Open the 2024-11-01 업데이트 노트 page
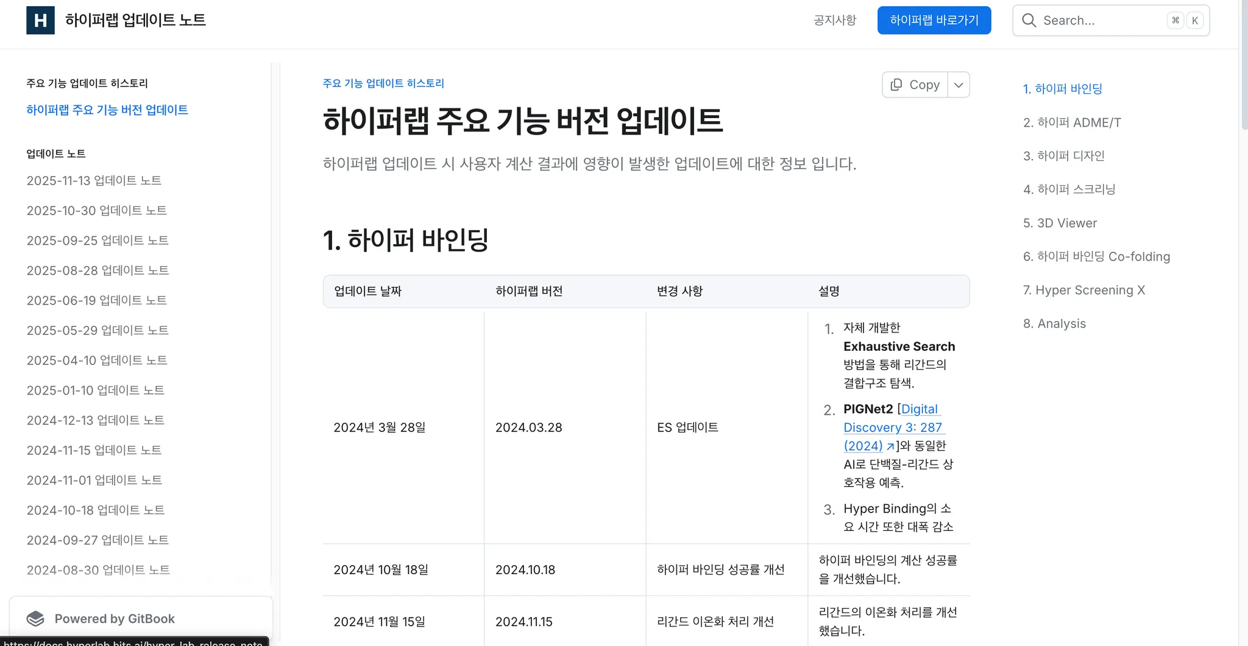The image size is (1248, 646). point(94,480)
